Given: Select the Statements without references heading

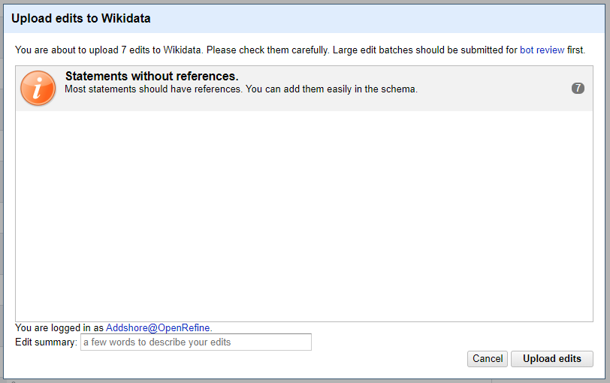Looking at the screenshot, I should pyautogui.click(x=152, y=76).
